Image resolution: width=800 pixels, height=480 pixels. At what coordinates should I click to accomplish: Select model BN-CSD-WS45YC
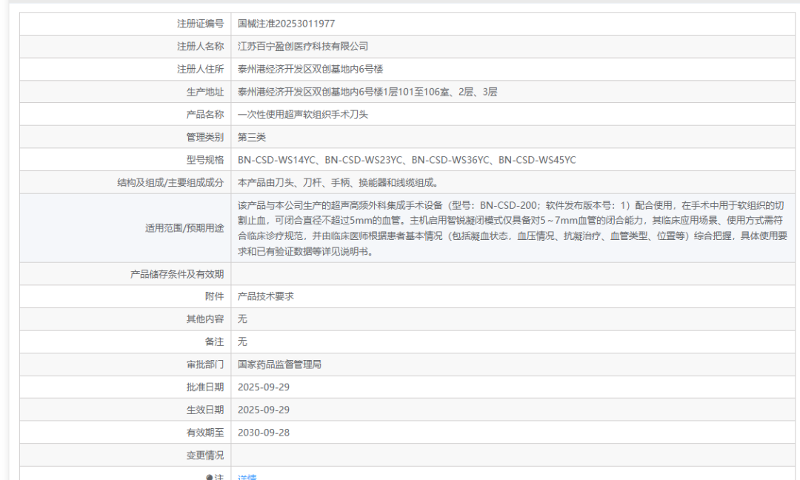(537, 160)
